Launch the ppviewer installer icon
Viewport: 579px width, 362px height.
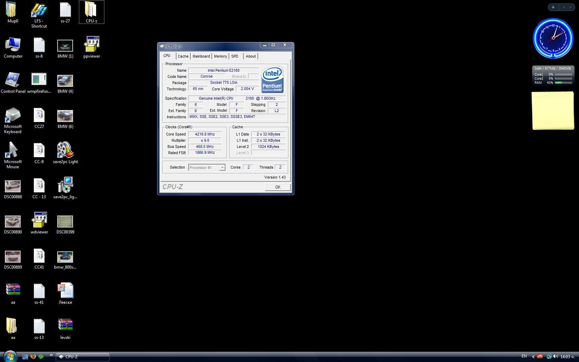[91, 45]
